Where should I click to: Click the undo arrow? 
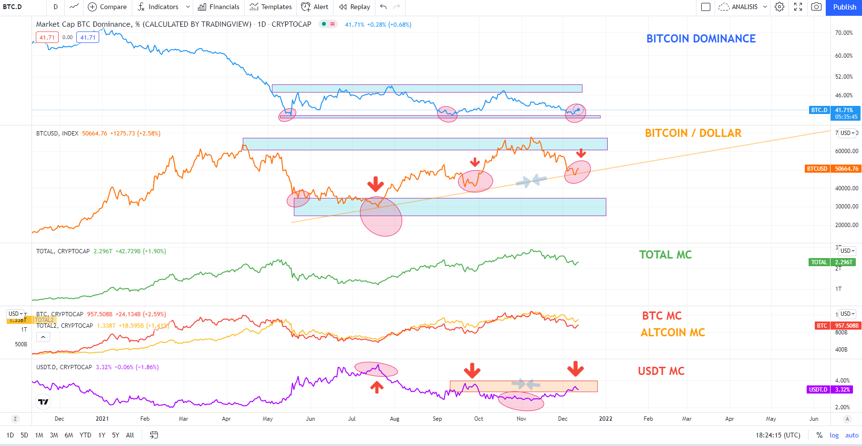point(384,7)
